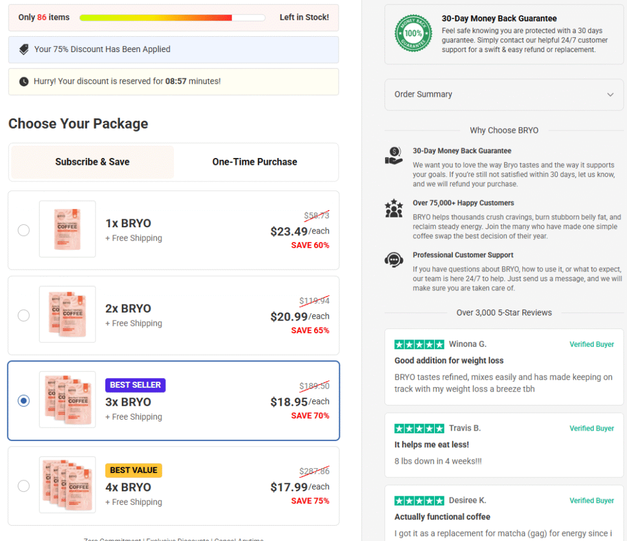Click Desiree K.'s Verified Buyer label

591,501
